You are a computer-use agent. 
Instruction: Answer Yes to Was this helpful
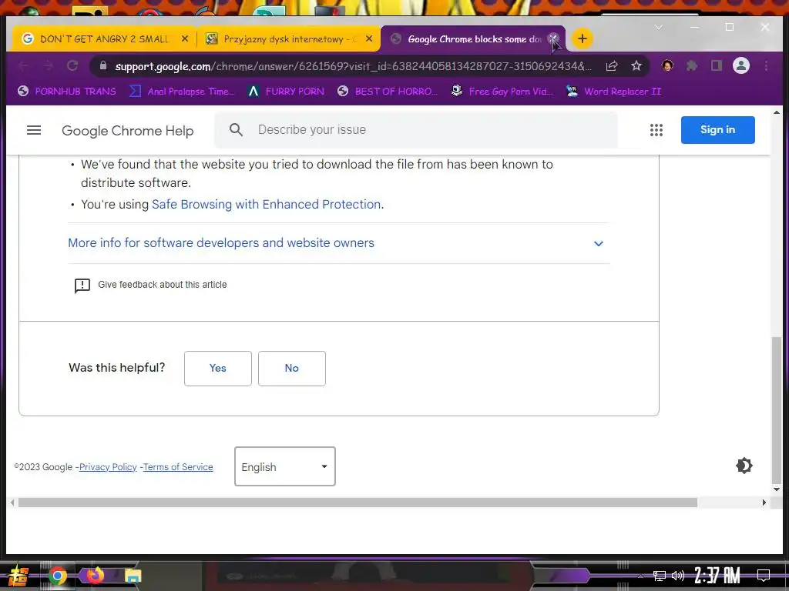(x=218, y=369)
